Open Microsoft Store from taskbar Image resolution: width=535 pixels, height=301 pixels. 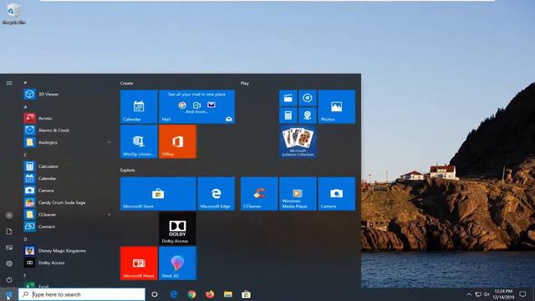[246, 294]
